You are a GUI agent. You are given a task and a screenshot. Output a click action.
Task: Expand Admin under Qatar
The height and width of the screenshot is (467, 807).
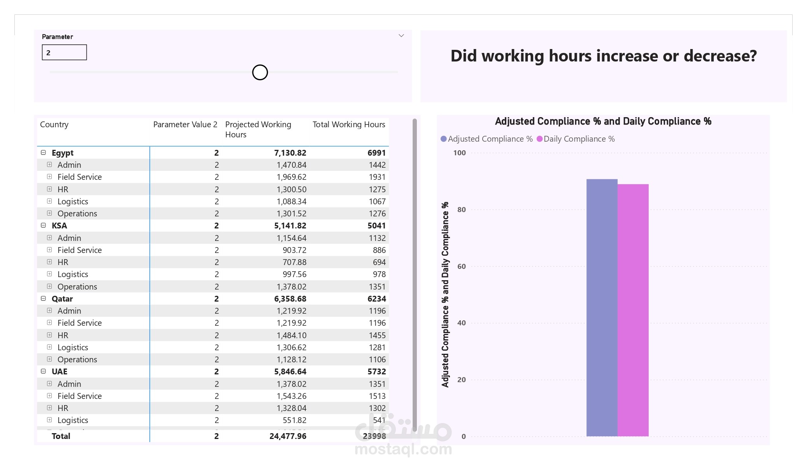[49, 311]
